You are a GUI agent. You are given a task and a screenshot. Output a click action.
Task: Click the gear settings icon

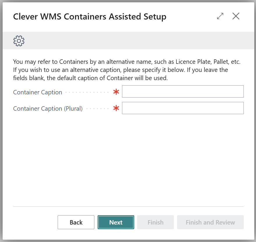[x=19, y=41]
